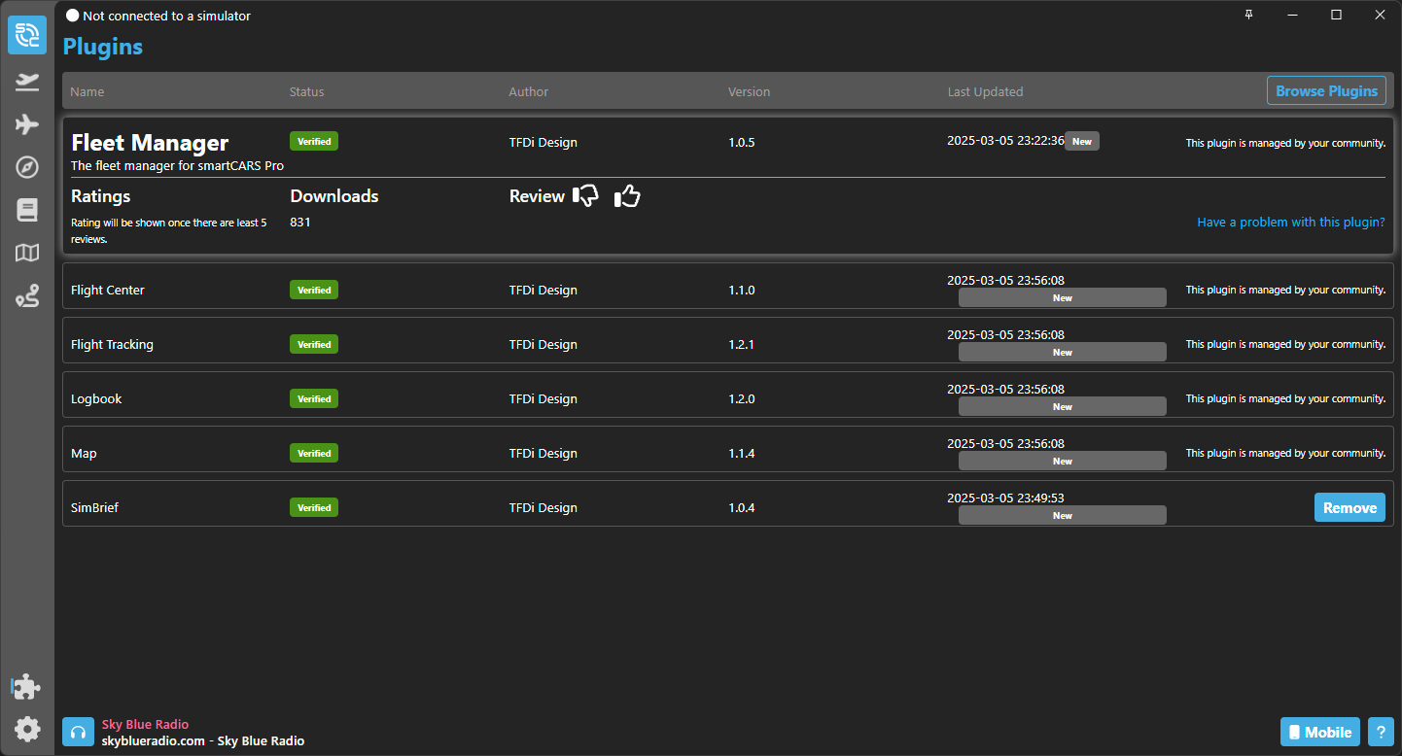The height and width of the screenshot is (756, 1402).
Task: Open the smartCARS home logo icon
Action: coord(27,35)
